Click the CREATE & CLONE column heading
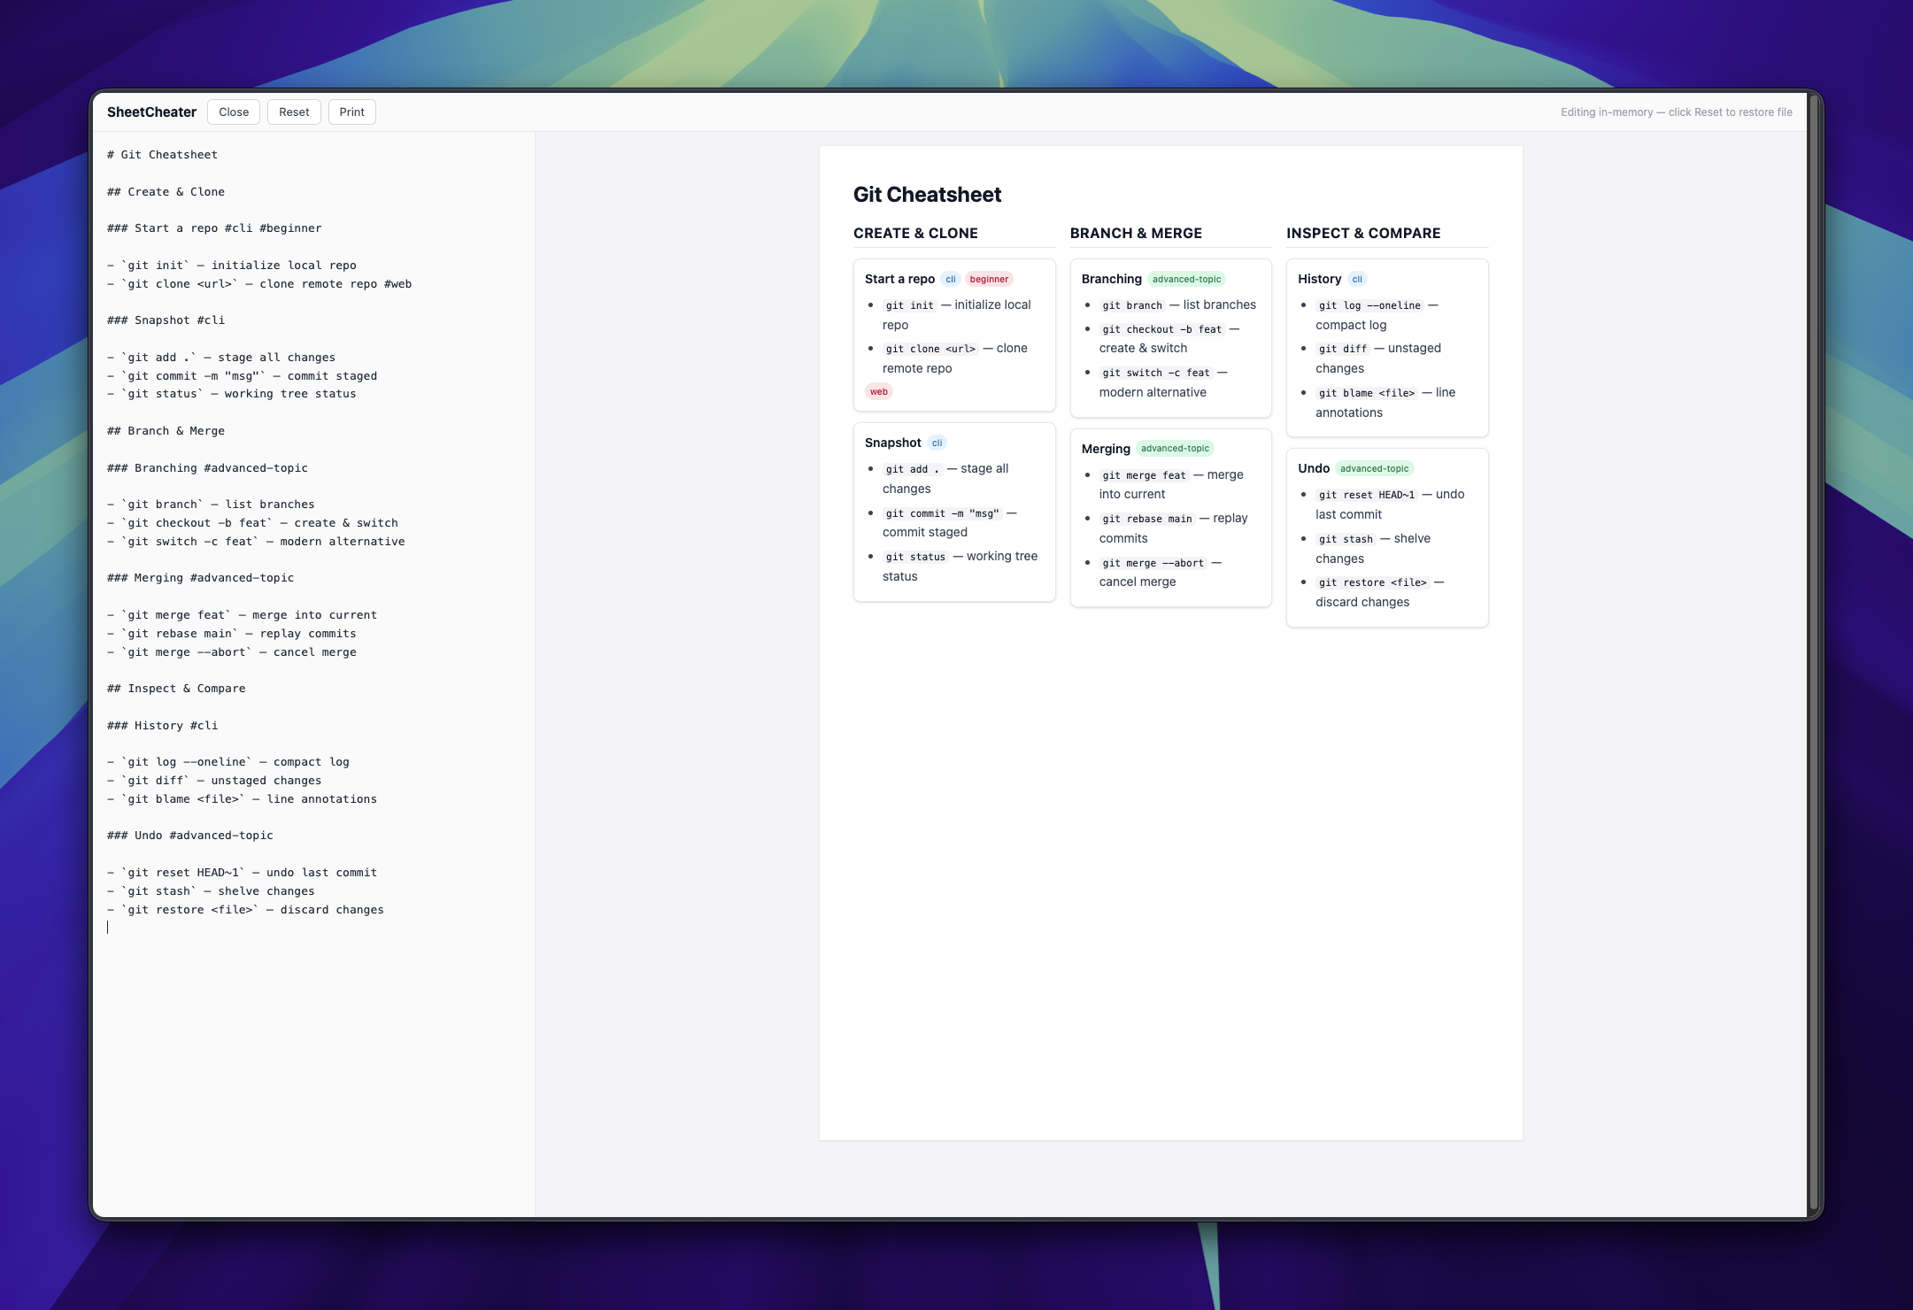The image size is (1913, 1310). tap(915, 234)
